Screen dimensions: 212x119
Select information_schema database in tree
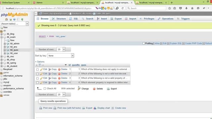[x=13, y=76]
